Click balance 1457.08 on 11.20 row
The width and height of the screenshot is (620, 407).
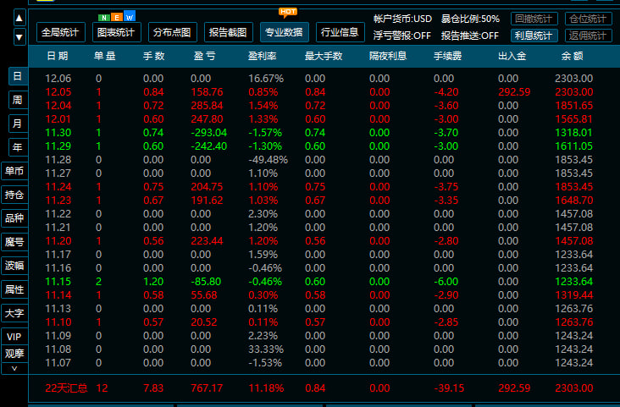click(573, 241)
